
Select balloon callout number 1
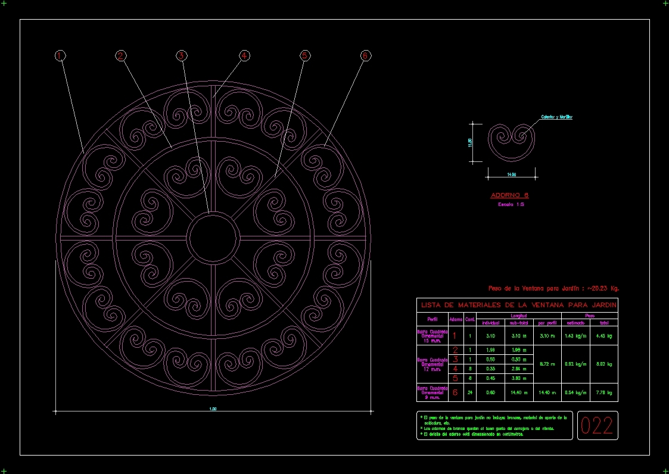tap(59, 55)
